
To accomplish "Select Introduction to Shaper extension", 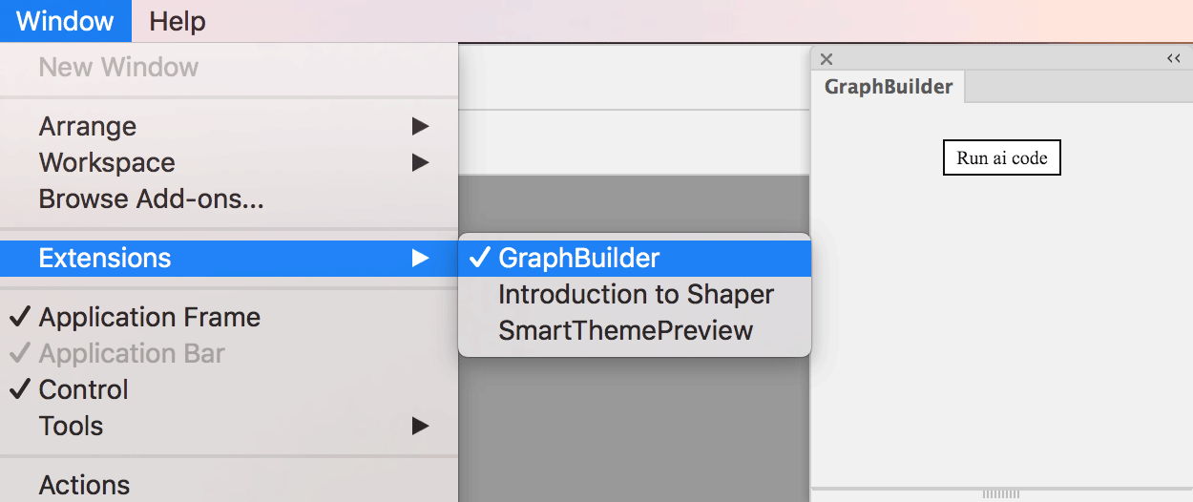I will coord(636,294).
